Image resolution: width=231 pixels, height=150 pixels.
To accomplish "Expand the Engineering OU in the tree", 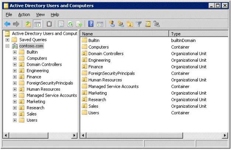I will coord(15,71).
